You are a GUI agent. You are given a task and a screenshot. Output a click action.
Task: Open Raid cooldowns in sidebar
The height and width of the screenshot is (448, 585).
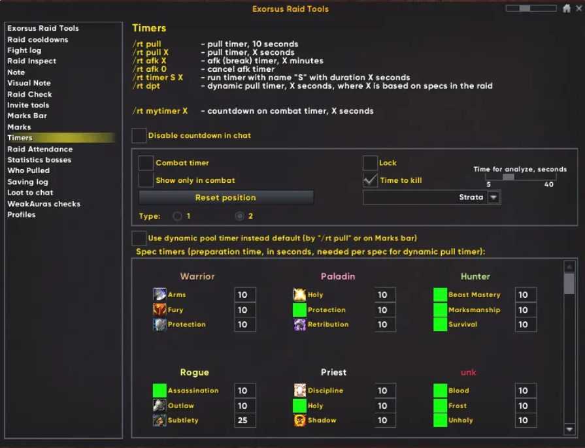tap(37, 39)
